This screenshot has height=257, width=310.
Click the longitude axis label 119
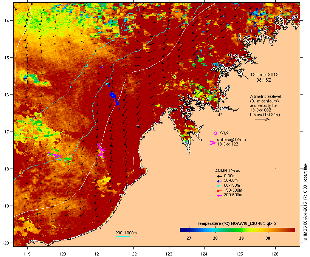pos(27,254)
